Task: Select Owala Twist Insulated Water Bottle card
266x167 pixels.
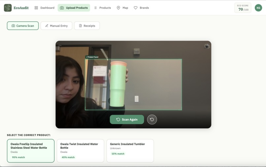Action: (x=81, y=151)
